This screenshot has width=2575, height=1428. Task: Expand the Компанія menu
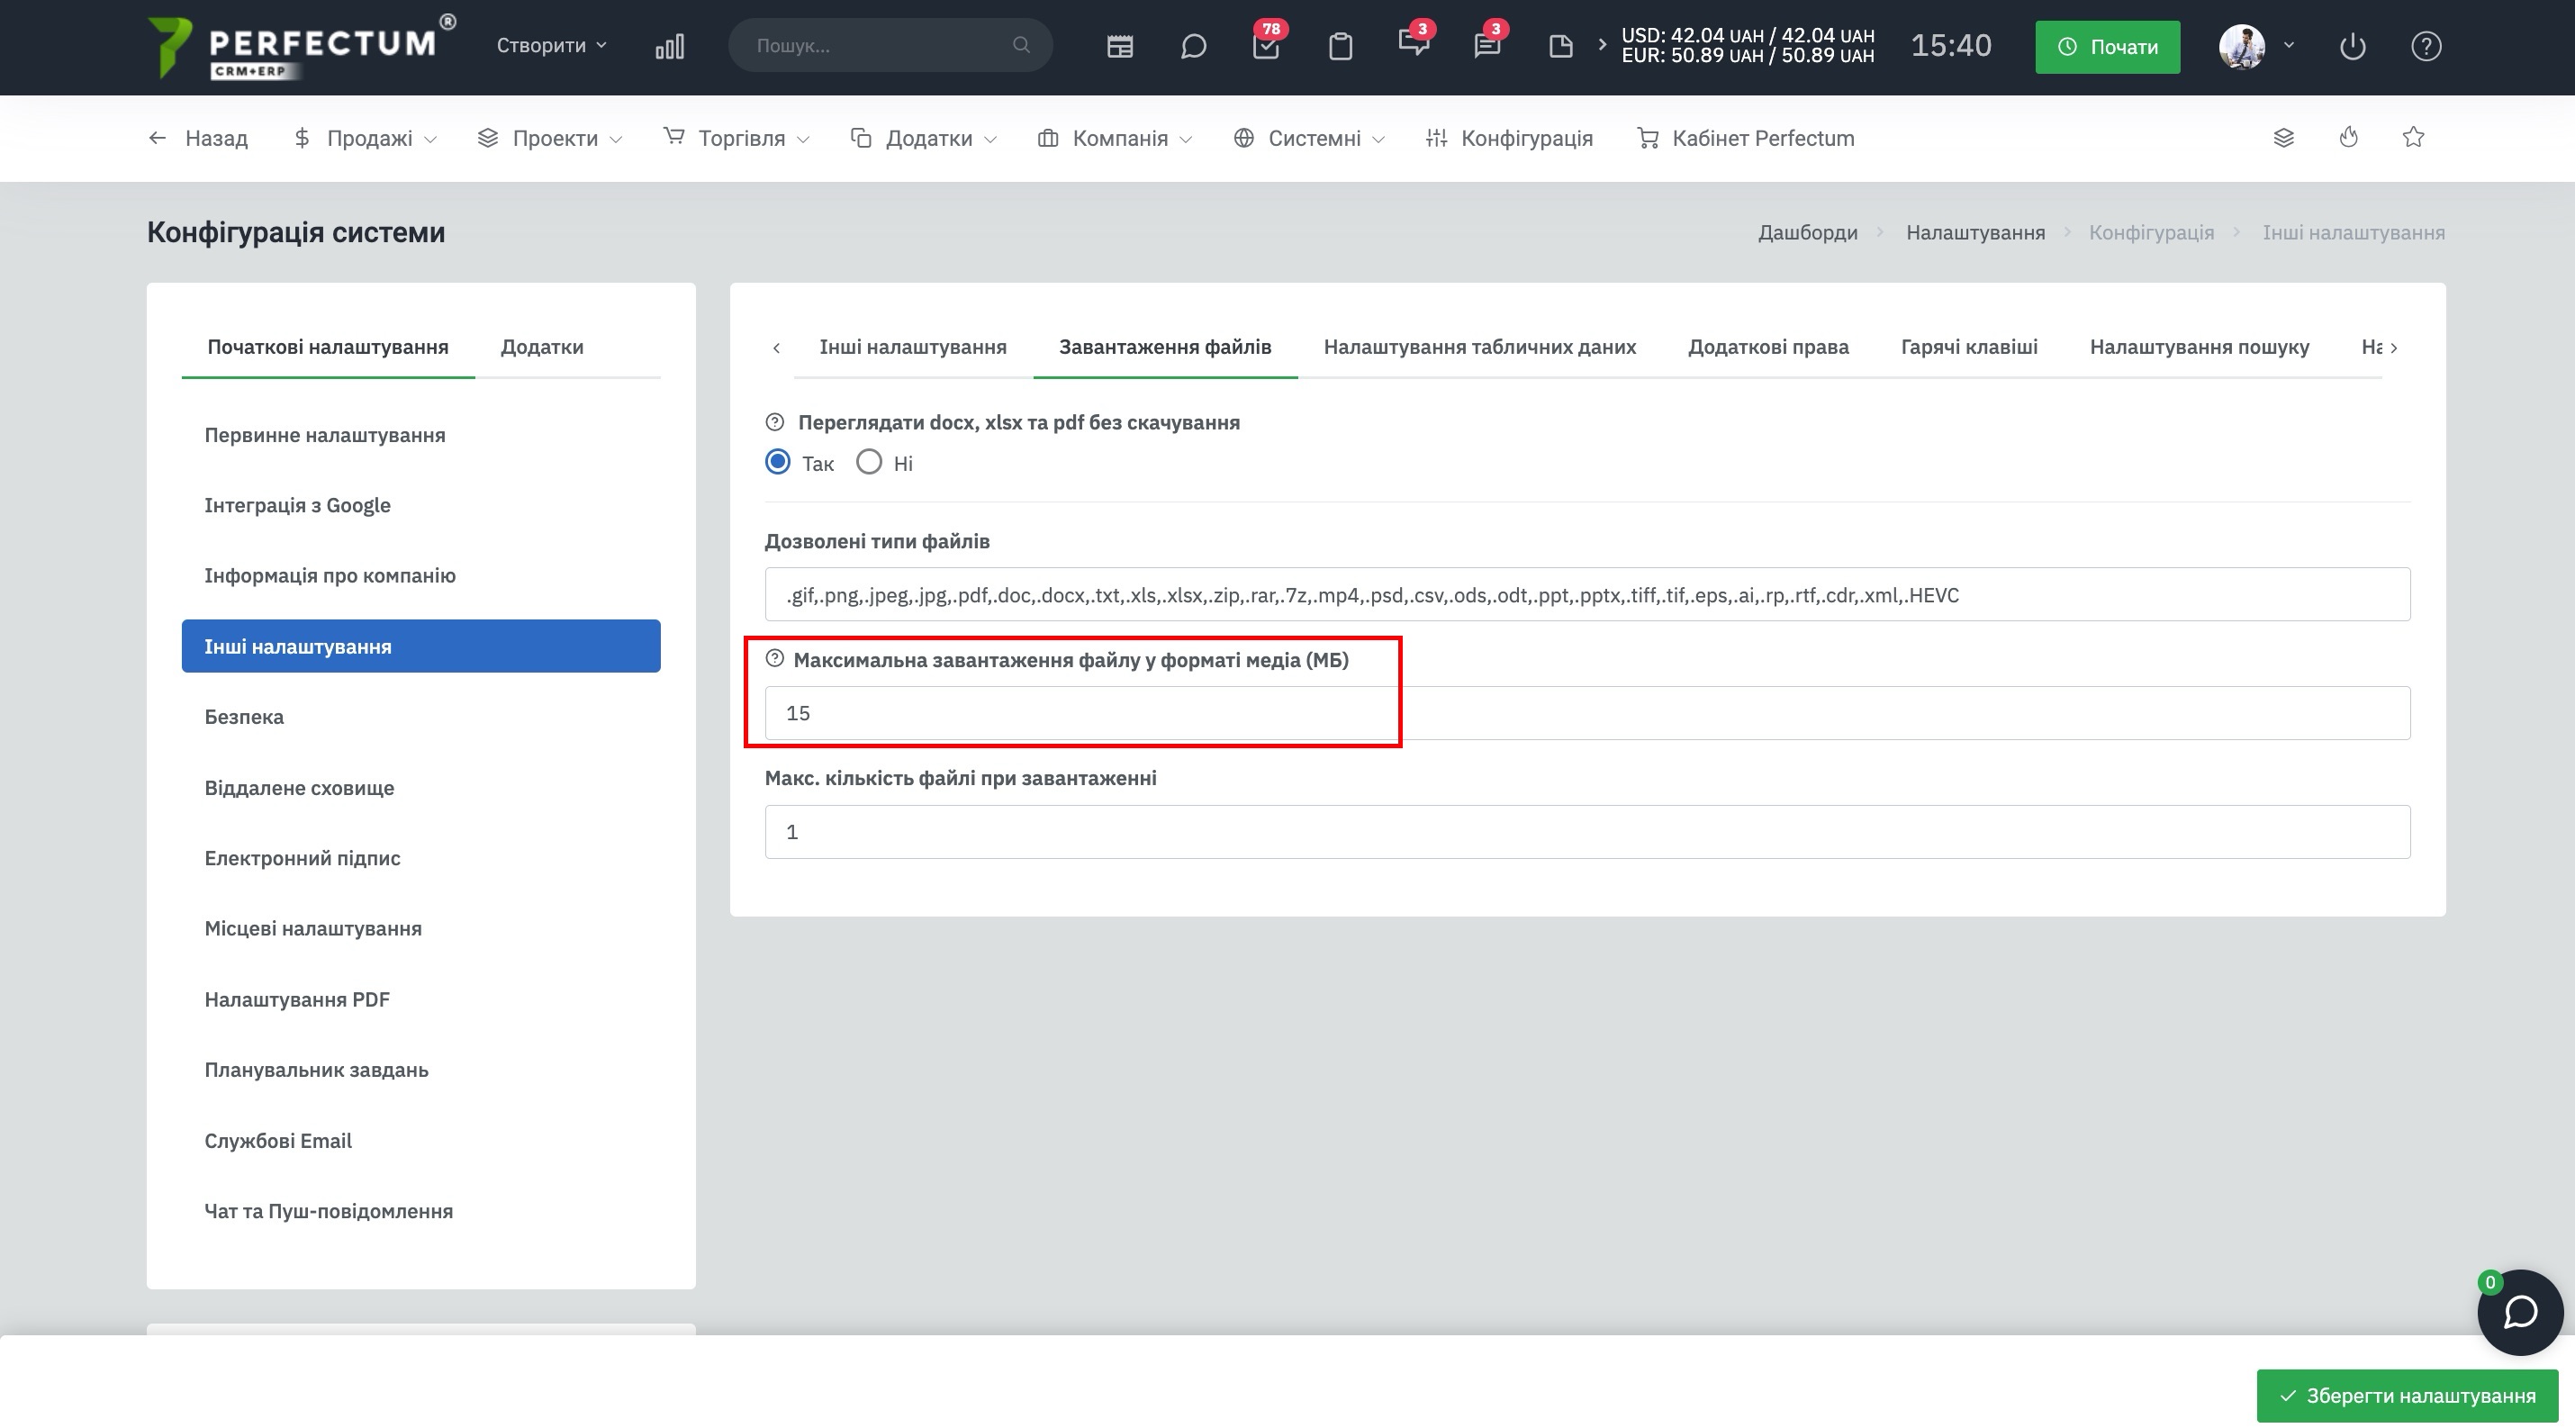click(1116, 138)
